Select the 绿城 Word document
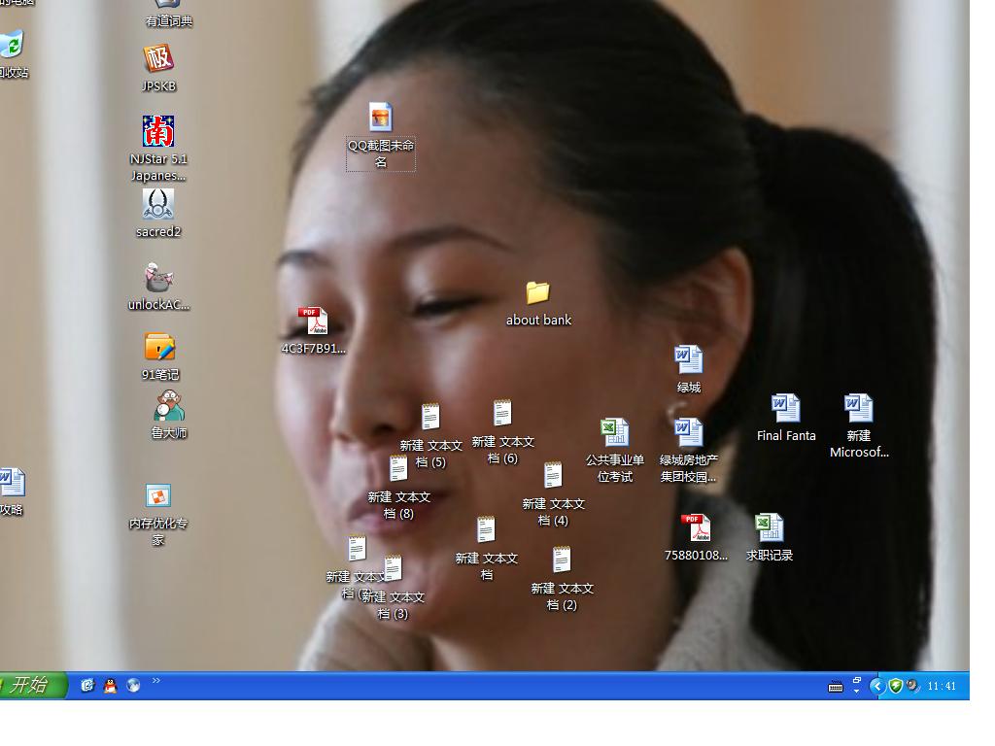This screenshot has width=995, height=746. [x=689, y=360]
